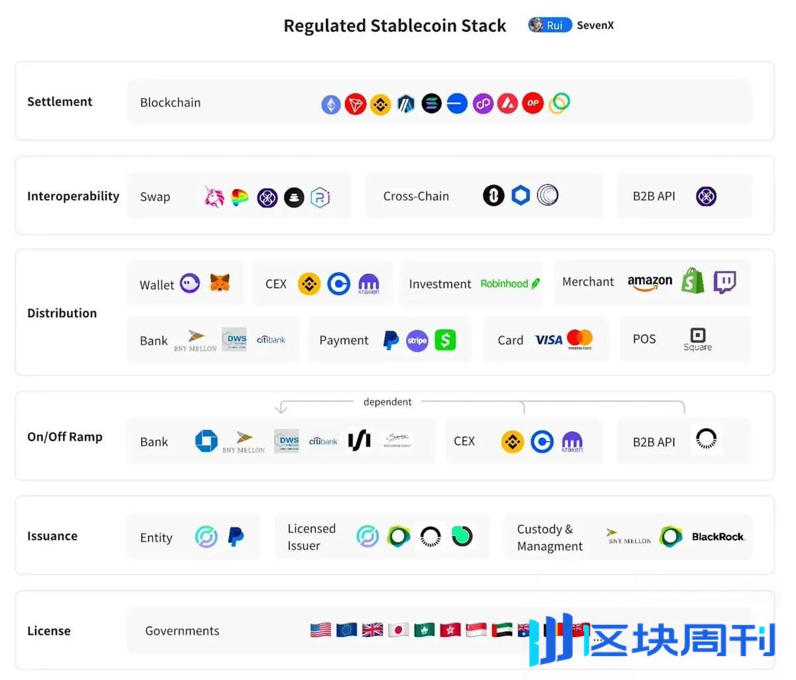Click the BNB Chain logo in Blockchain row
The height and width of the screenshot is (680, 796).
click(381, 104)
